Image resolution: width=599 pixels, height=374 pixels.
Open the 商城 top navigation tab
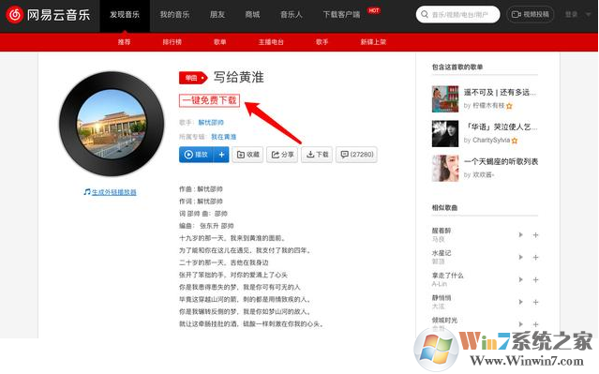(252, 15)
